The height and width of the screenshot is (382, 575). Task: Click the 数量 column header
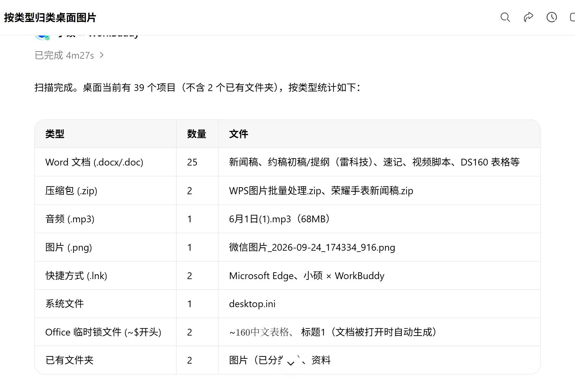click(197, 134)
